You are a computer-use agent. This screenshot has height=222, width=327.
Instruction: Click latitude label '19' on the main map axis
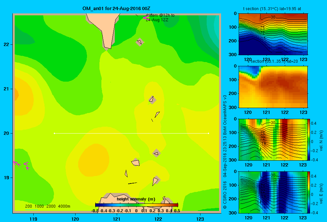pos(6,178)
